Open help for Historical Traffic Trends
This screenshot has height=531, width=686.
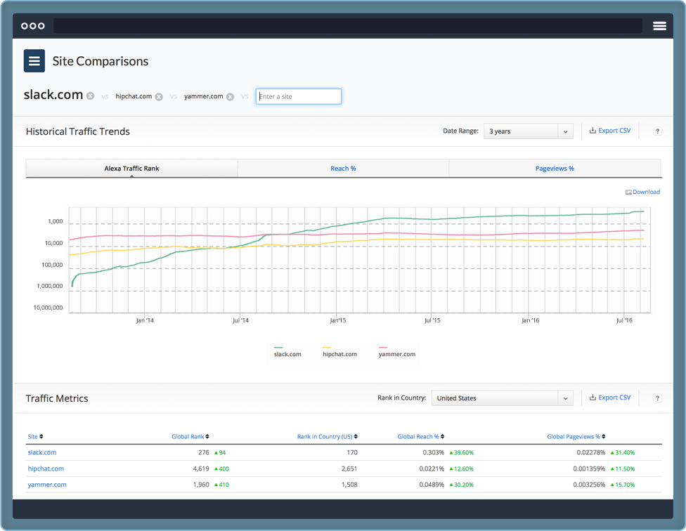(x=657, y=131)
